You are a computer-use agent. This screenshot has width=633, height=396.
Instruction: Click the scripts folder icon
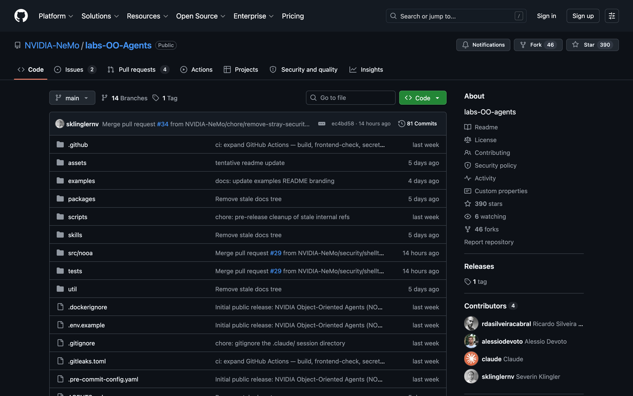click(x=60, y=216)
